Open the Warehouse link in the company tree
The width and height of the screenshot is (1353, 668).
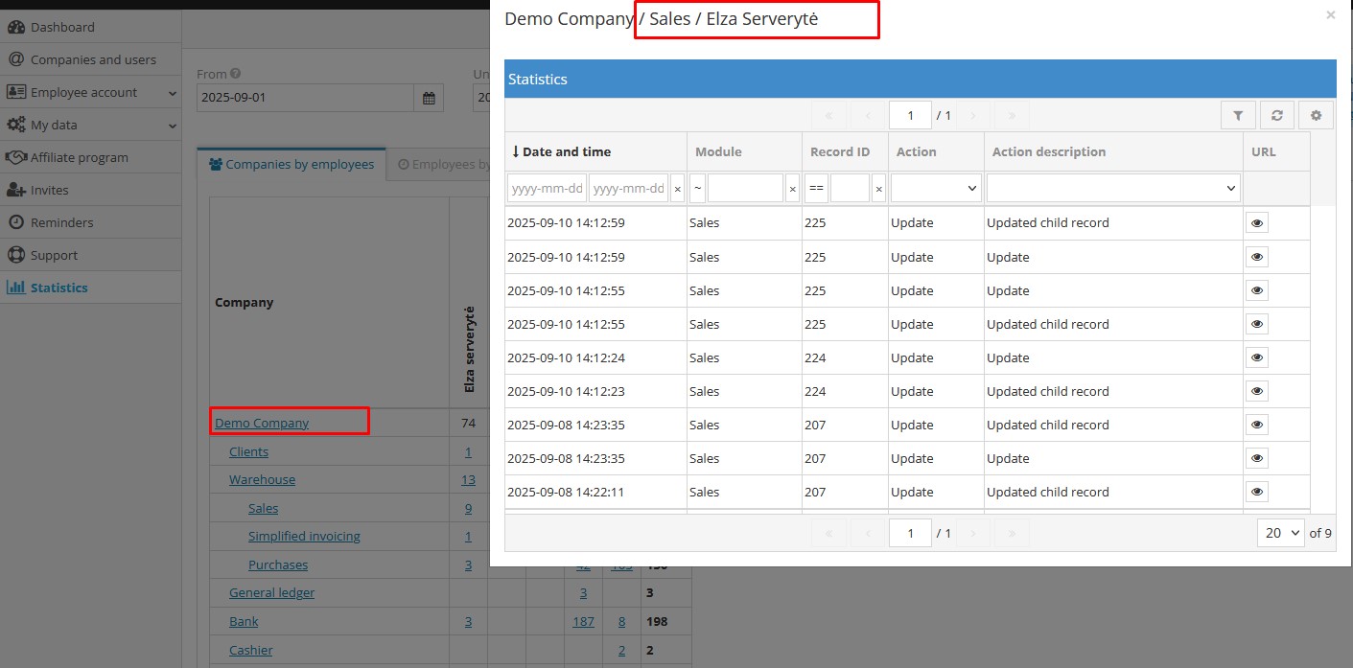[262, 479]
